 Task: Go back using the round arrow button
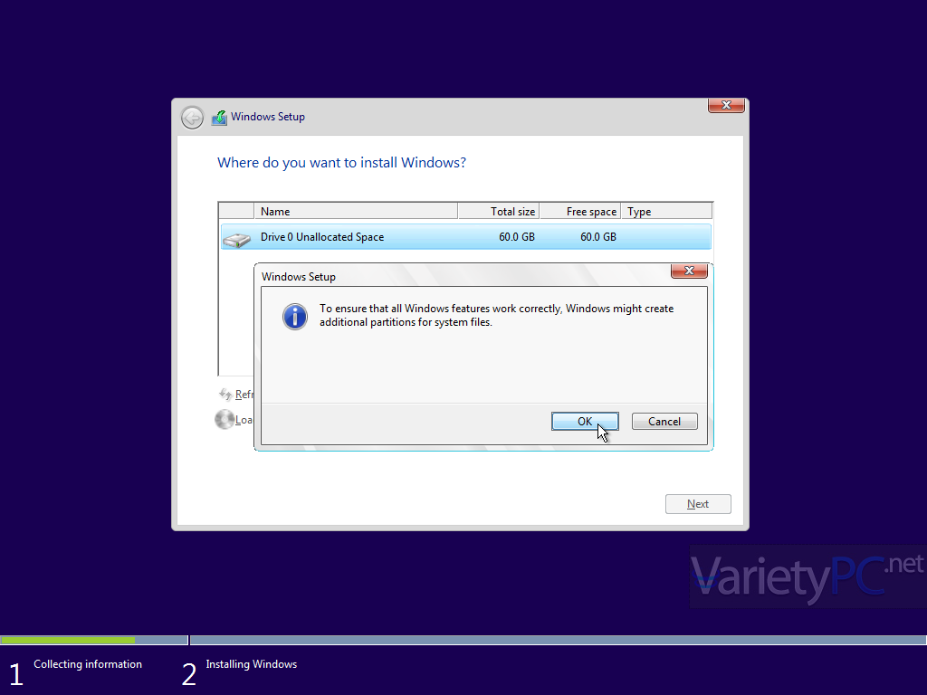click(192, 118)
